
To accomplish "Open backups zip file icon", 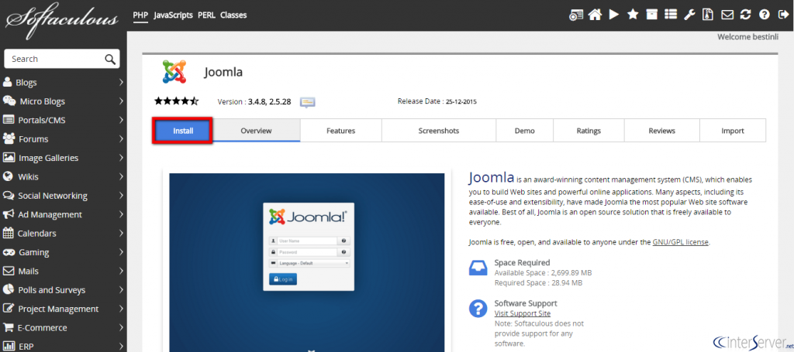I will [x=707, y=15].
